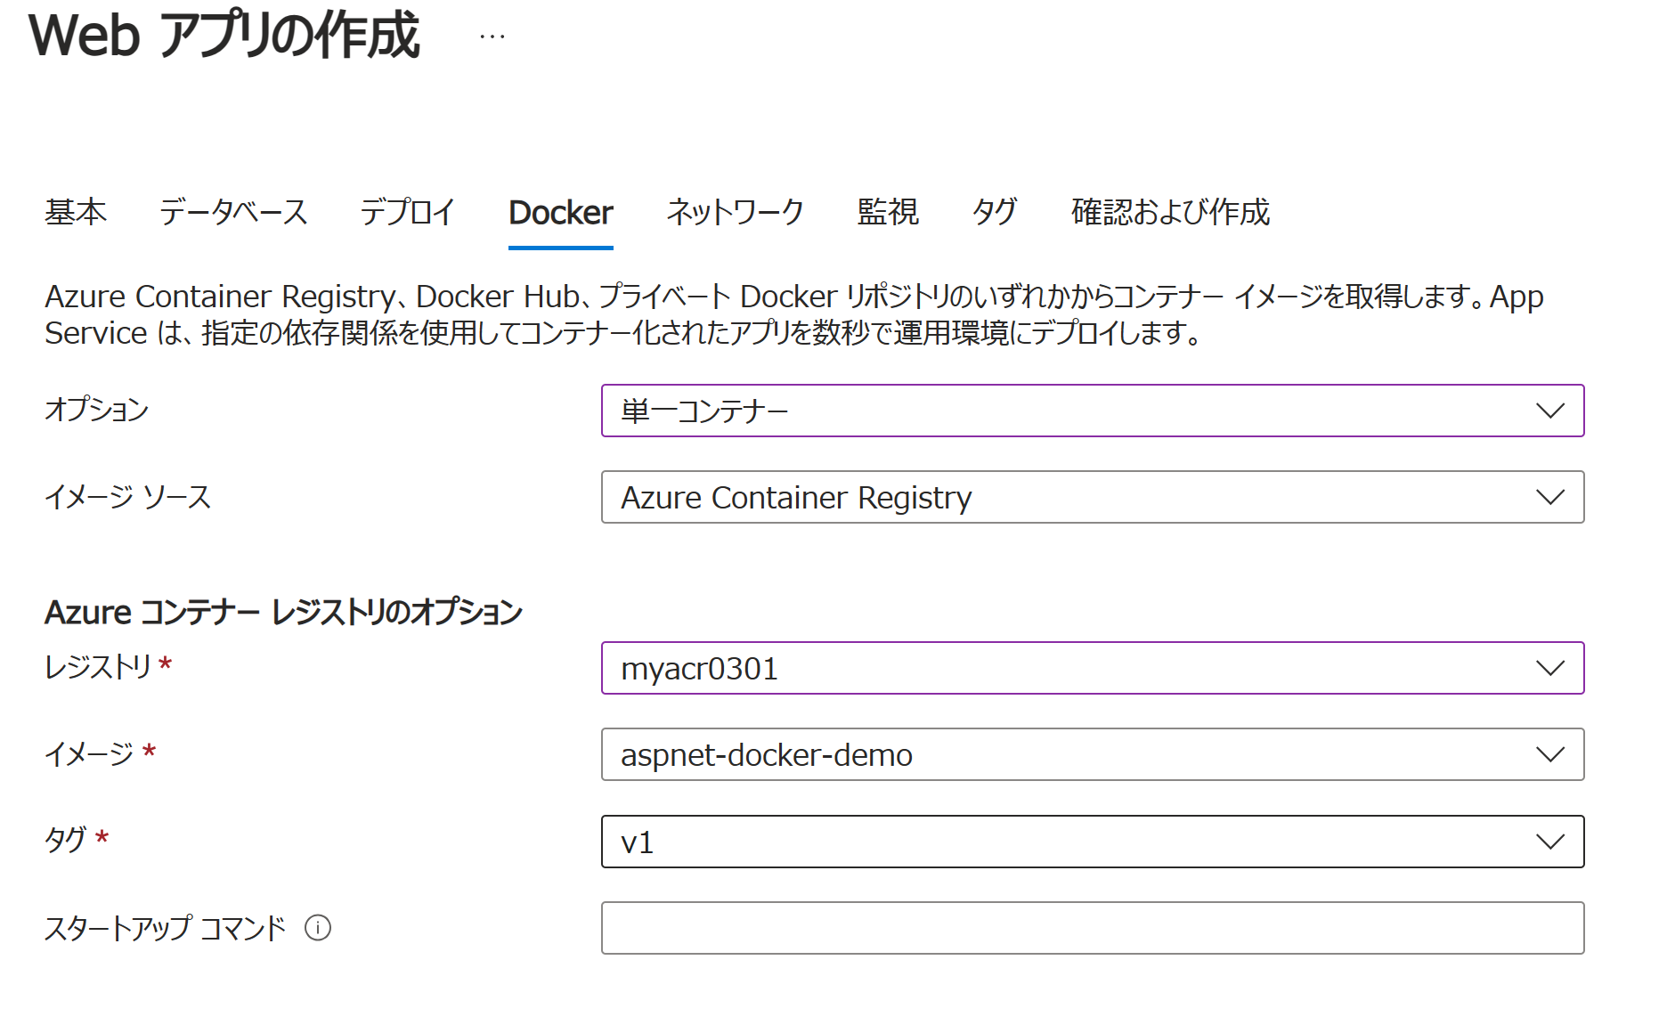This screenshot has width=1667, height=1017.
Task: Click the オプション field label
Action: pyautogui.click(x=97, y=410)
